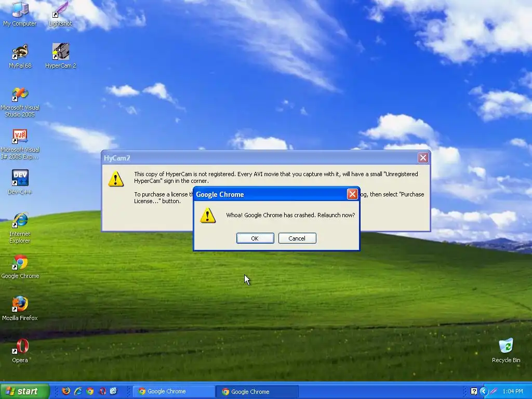Launch Chrome from the Quick Launch bar

coord(90,391)
